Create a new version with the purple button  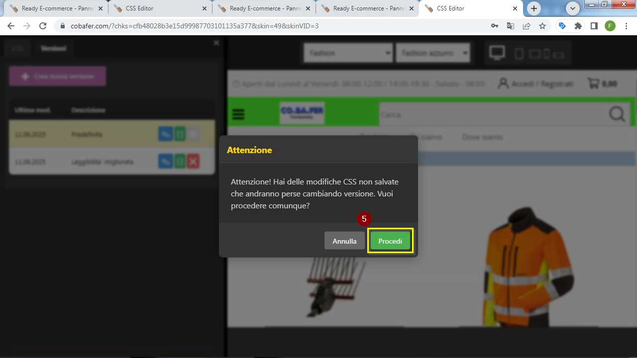[58, 77]
